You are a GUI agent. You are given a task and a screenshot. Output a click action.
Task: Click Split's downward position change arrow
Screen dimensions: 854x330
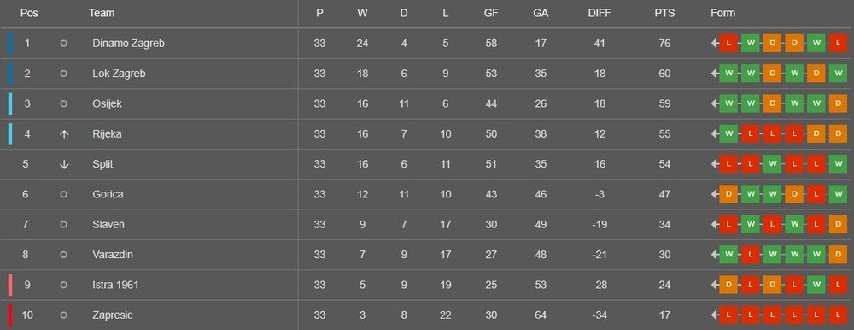(64, 164)
